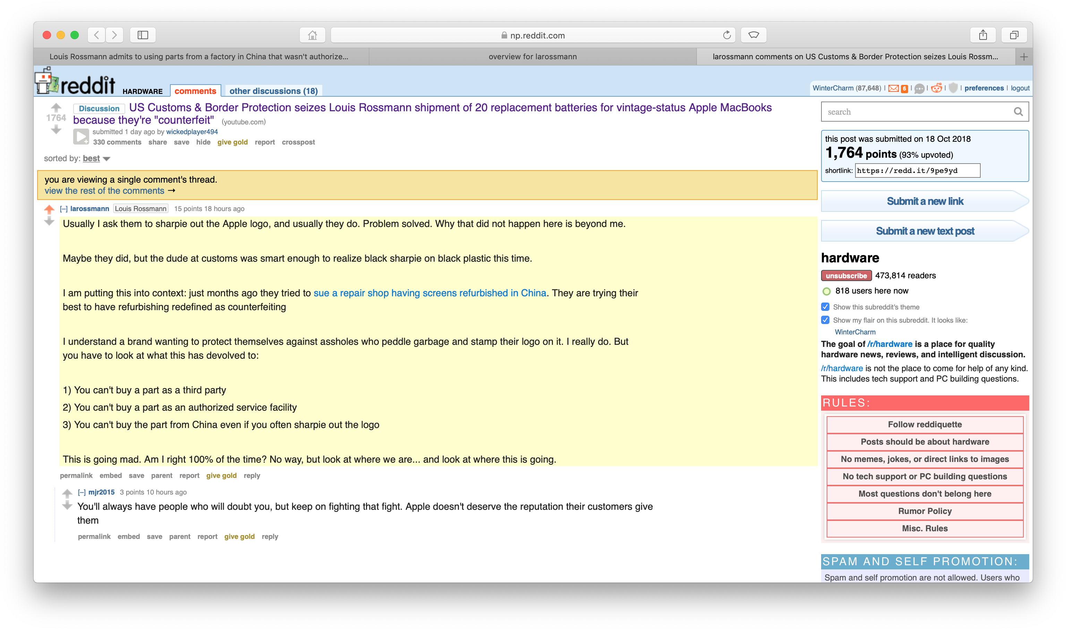Uncheck Show this subreddit's theme
The width and height of the screenshot is (1066, 629).
825,307
